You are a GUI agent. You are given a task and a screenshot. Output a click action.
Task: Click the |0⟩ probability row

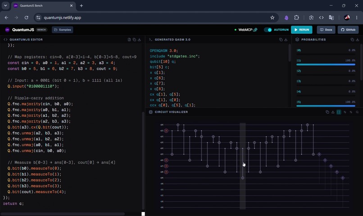pos(326,52)
